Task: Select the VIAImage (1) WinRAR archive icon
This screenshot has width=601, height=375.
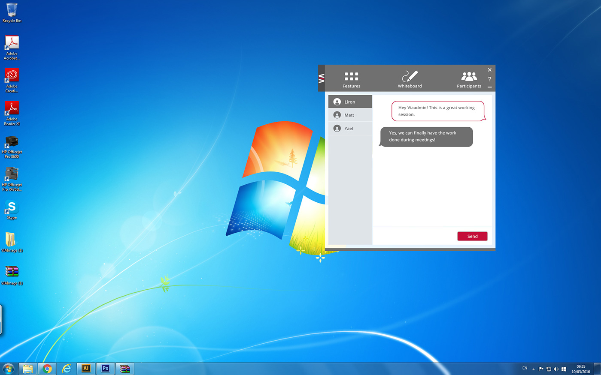Action: point(12,275)
